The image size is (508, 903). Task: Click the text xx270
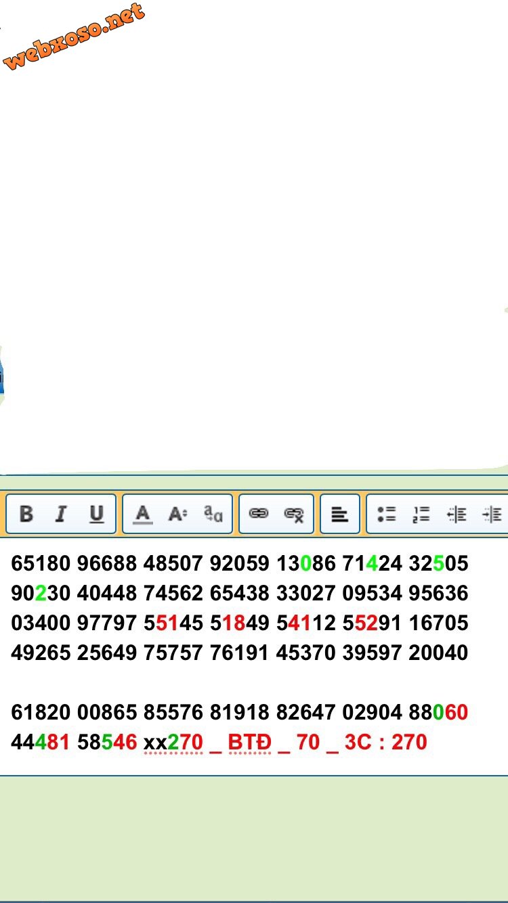pos(173,742)
